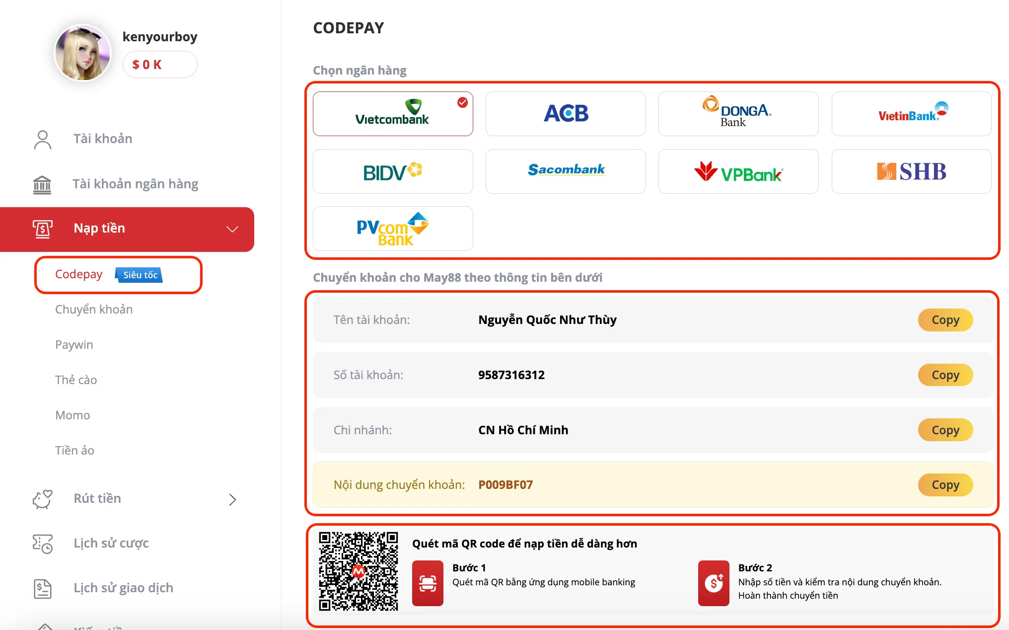The image size is (1009, 630).
Task: Collapse the Nạp tiền menu chevron
Action: click(232, 229)
